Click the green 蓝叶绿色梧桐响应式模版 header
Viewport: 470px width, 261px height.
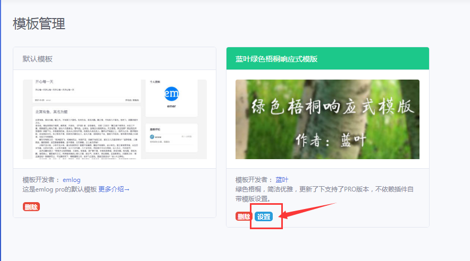(328, 58)
